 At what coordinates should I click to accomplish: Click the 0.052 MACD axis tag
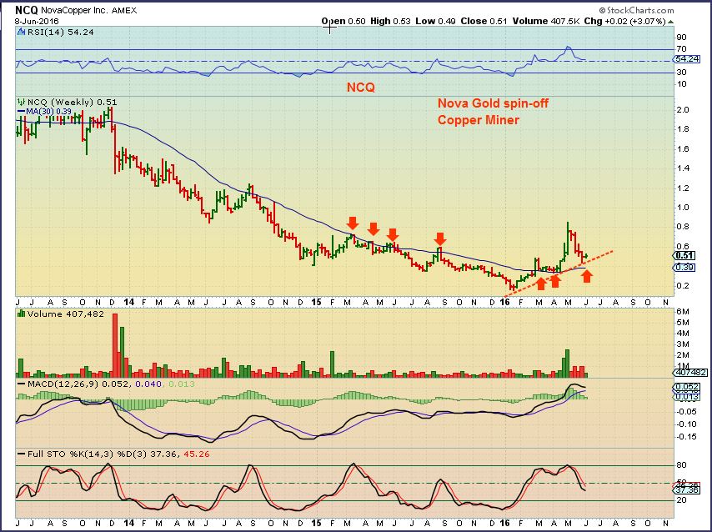688,387
